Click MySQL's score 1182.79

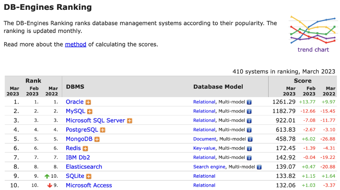pyautogui.click(x=284, y=111)
